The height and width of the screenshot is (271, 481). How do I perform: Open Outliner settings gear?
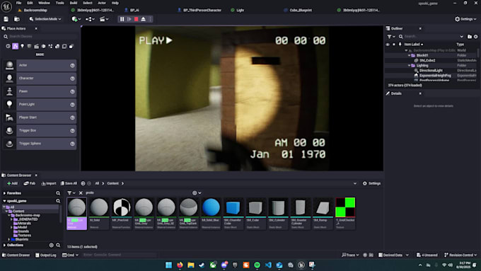475,37
